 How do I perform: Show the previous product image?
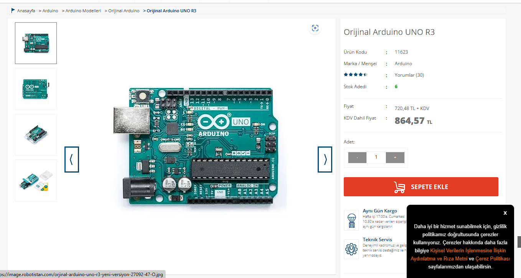(x=71, y=159)
